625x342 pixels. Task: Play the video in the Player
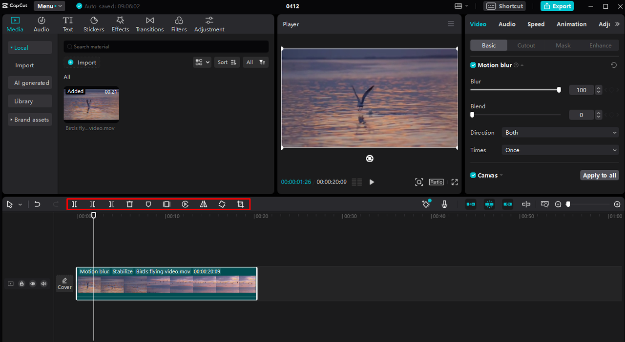pyautogui.click(x=372, y=182)
